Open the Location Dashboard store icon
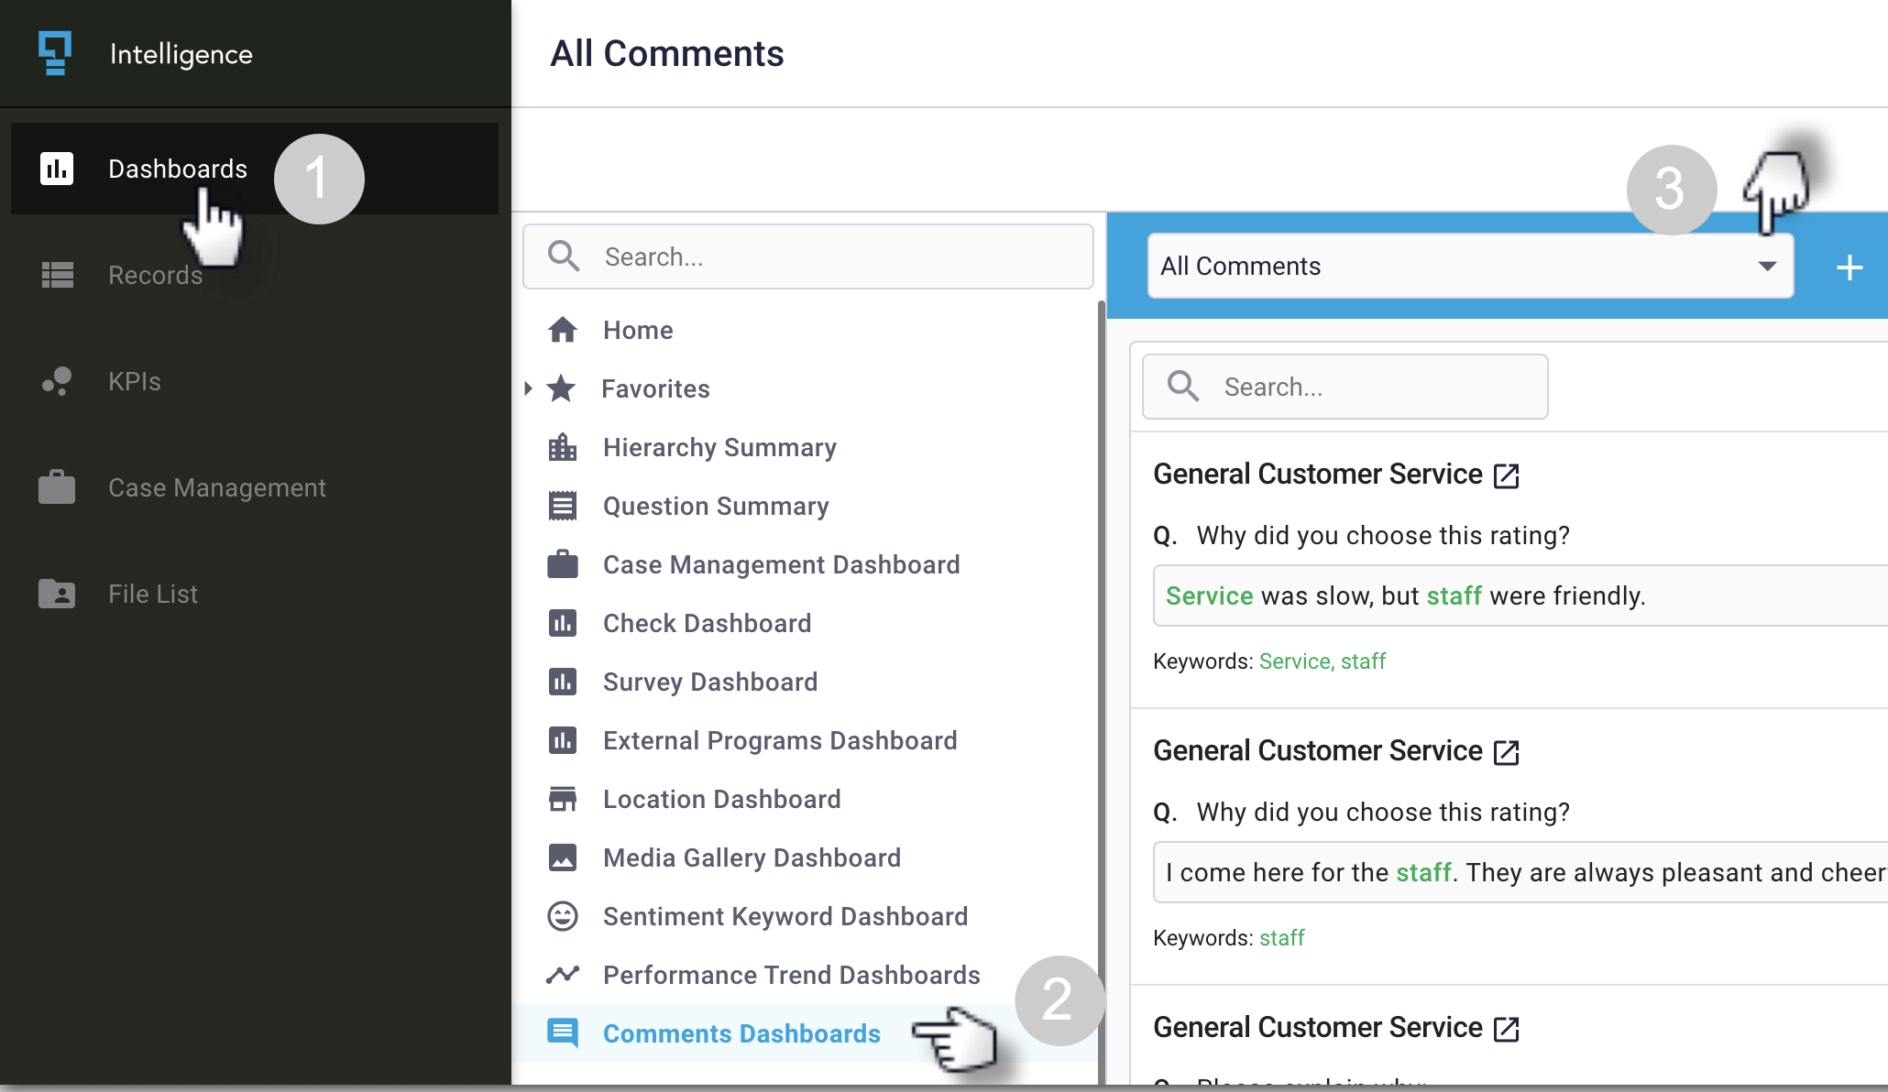 click(x=563, y=799)
